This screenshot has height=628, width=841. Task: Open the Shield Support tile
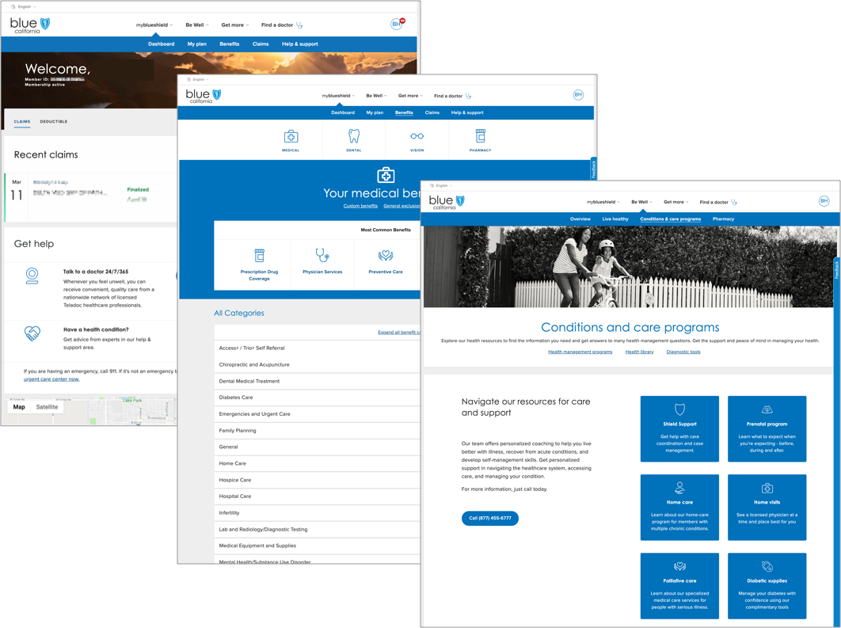[679, 428]
